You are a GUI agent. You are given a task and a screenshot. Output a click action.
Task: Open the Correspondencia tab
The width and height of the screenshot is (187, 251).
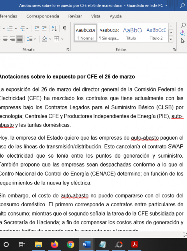[43, 16]
